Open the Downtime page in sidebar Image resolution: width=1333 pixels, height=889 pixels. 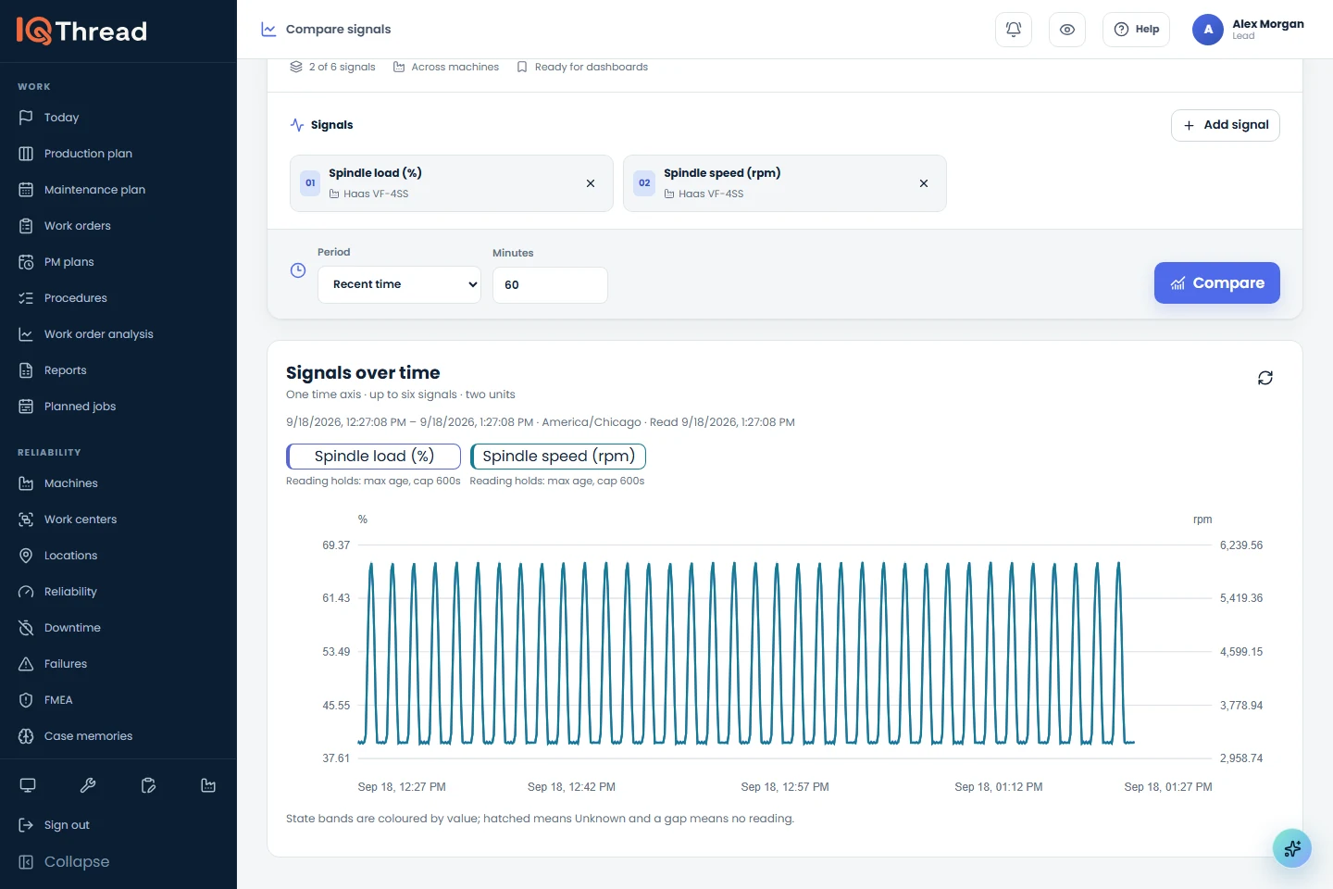72,628
